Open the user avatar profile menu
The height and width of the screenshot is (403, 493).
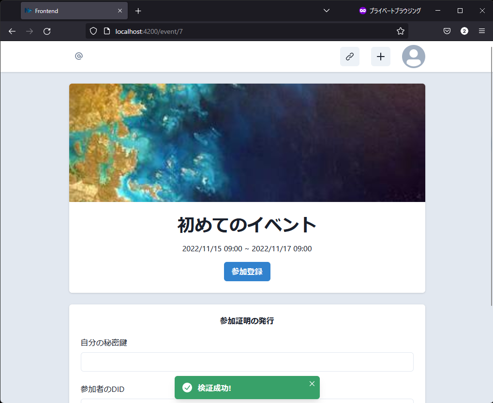413,57
